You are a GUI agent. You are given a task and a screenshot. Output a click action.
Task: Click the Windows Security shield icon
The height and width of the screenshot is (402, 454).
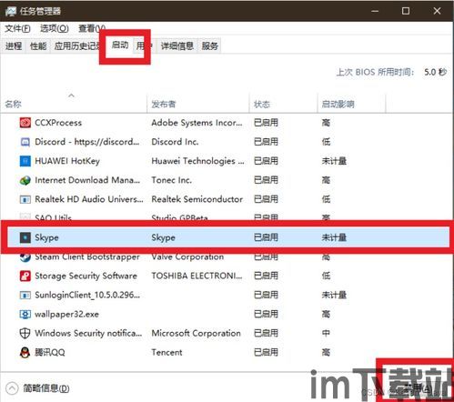(x=25, y=333)
